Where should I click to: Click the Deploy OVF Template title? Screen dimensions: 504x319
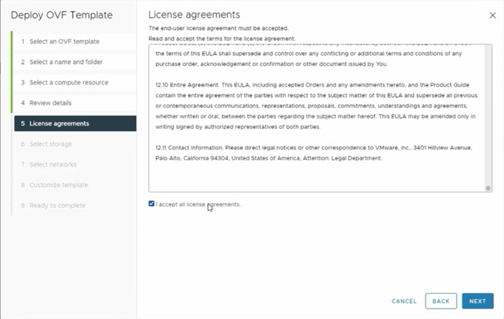[x=61, y=15]
